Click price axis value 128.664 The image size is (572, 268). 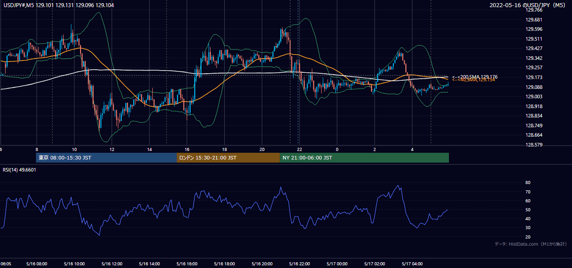point(534,135)
